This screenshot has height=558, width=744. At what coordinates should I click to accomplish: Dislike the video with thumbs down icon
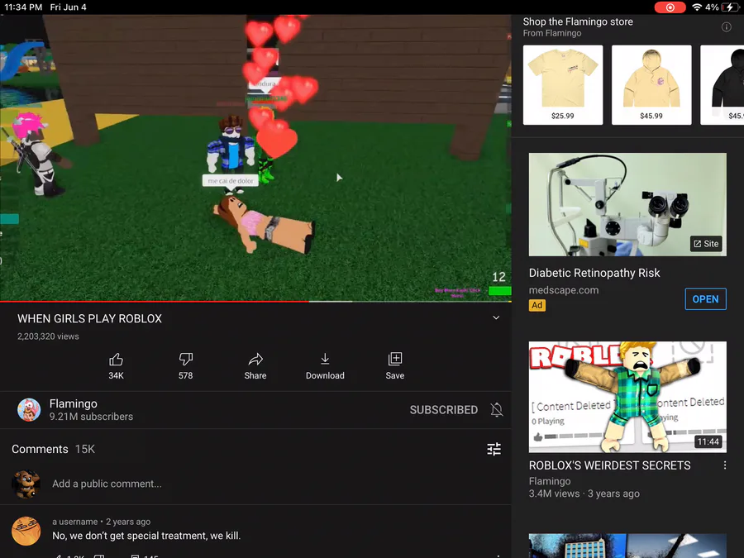pyautogui.click(x=185, y=360)
